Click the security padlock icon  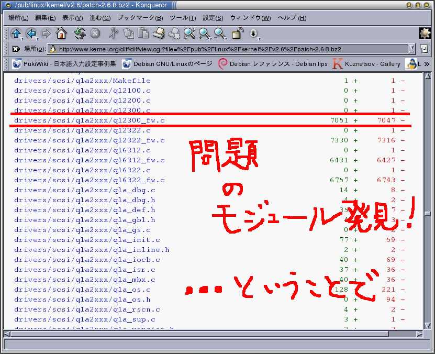pyautogui.click(x=238, y=34)
